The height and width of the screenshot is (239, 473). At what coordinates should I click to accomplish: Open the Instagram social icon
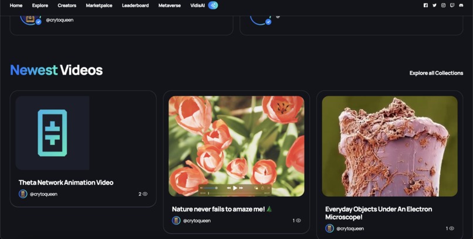click(x=443, y=5)
